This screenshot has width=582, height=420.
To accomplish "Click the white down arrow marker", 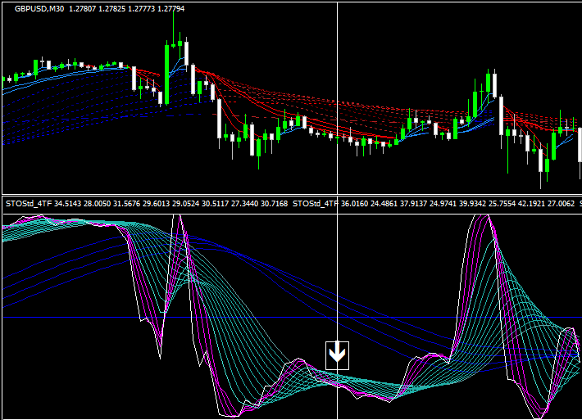I will tap(338, 354).
